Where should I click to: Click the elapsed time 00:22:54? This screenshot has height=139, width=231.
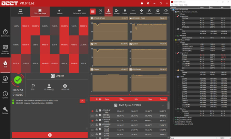pos(18,90)
